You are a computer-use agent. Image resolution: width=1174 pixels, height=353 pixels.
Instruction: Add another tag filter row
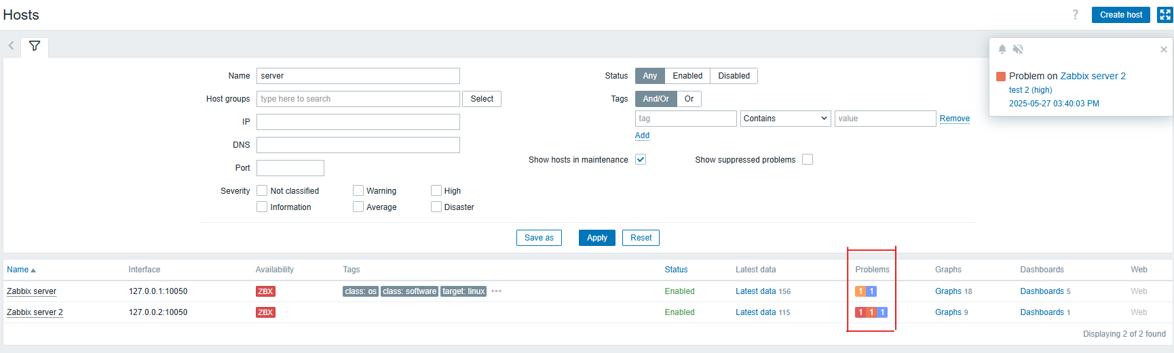point(642,136)
